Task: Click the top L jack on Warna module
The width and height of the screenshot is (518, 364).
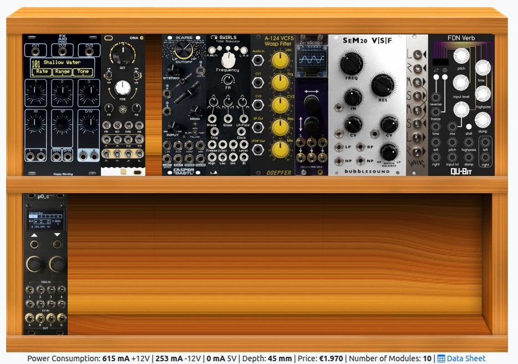Action: click(418, 54)
